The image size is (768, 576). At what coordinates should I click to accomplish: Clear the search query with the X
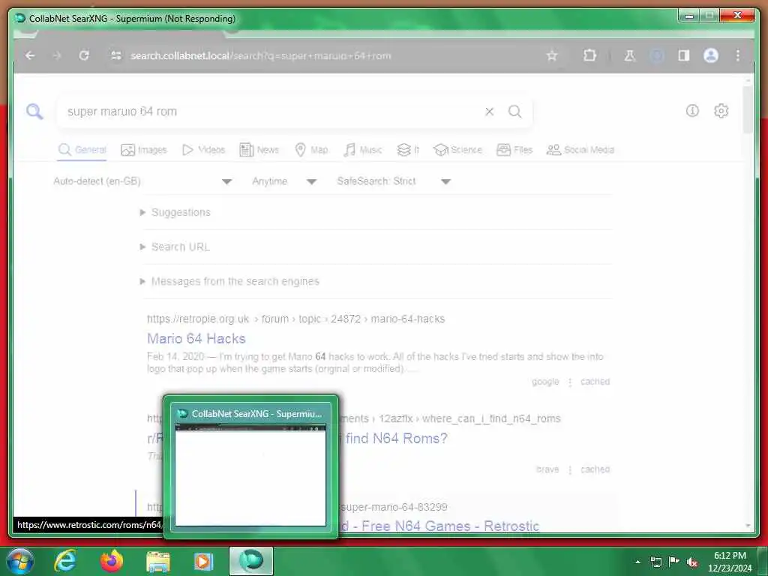click(489, 112)
